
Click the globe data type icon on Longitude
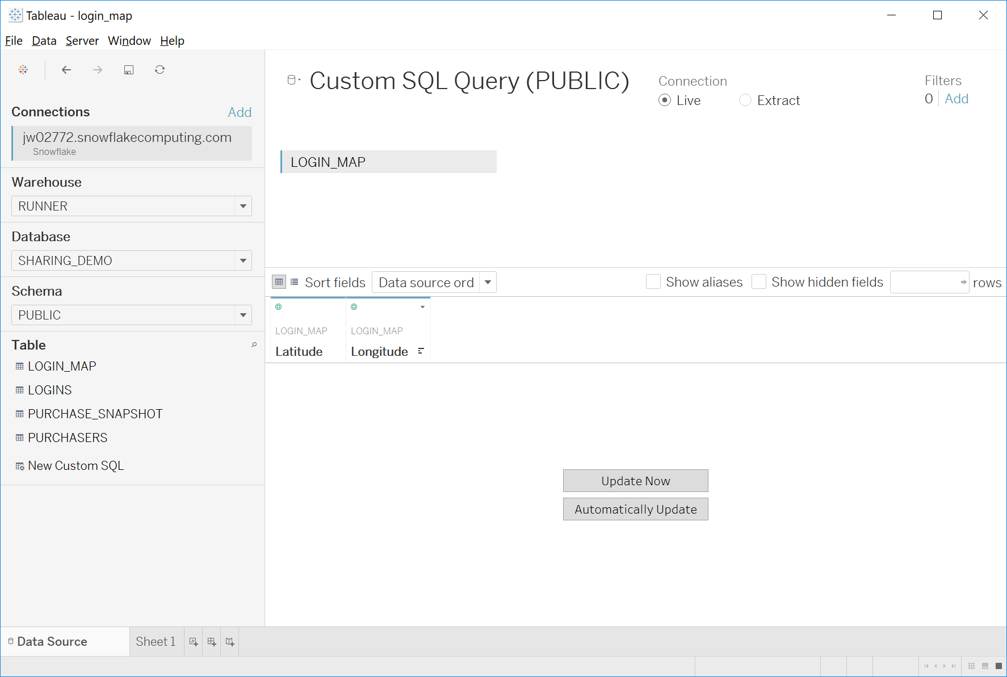(x=354, y=306)
